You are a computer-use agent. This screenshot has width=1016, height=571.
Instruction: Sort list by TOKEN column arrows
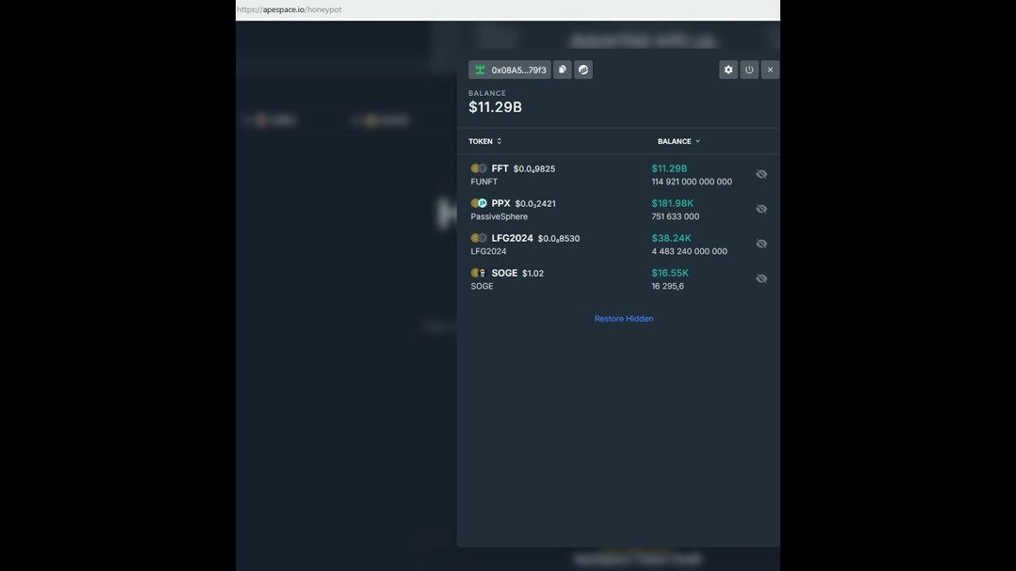pyautogui.click(x=499, y=141)
